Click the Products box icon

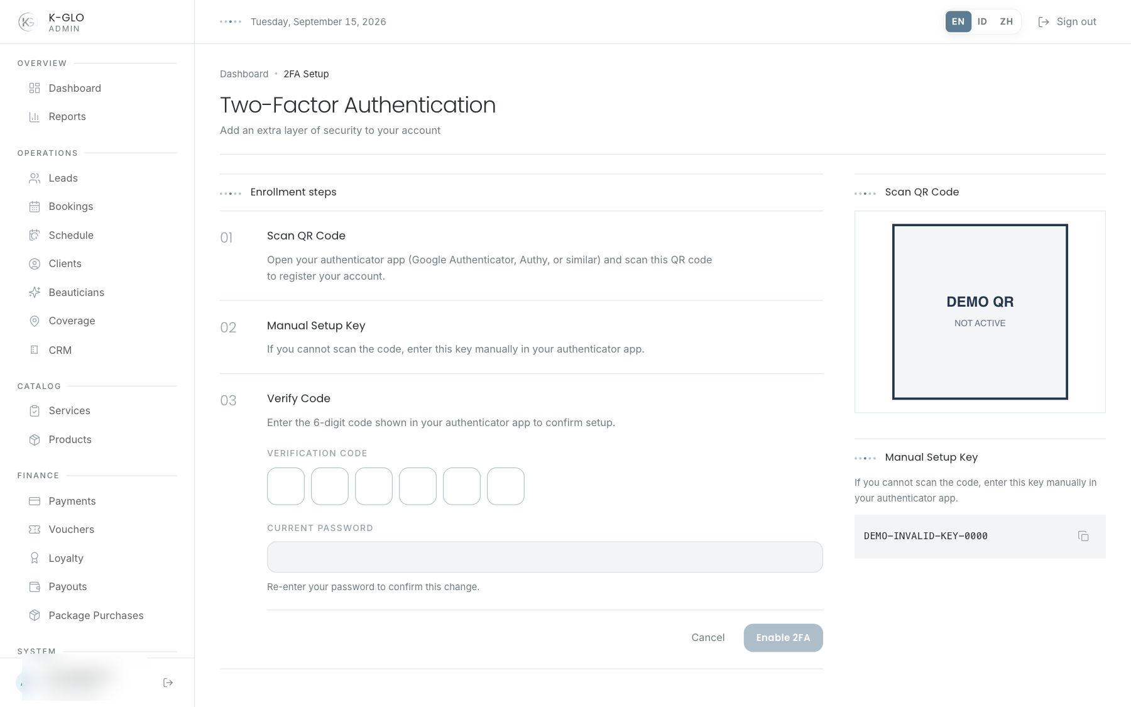(35, 440)
